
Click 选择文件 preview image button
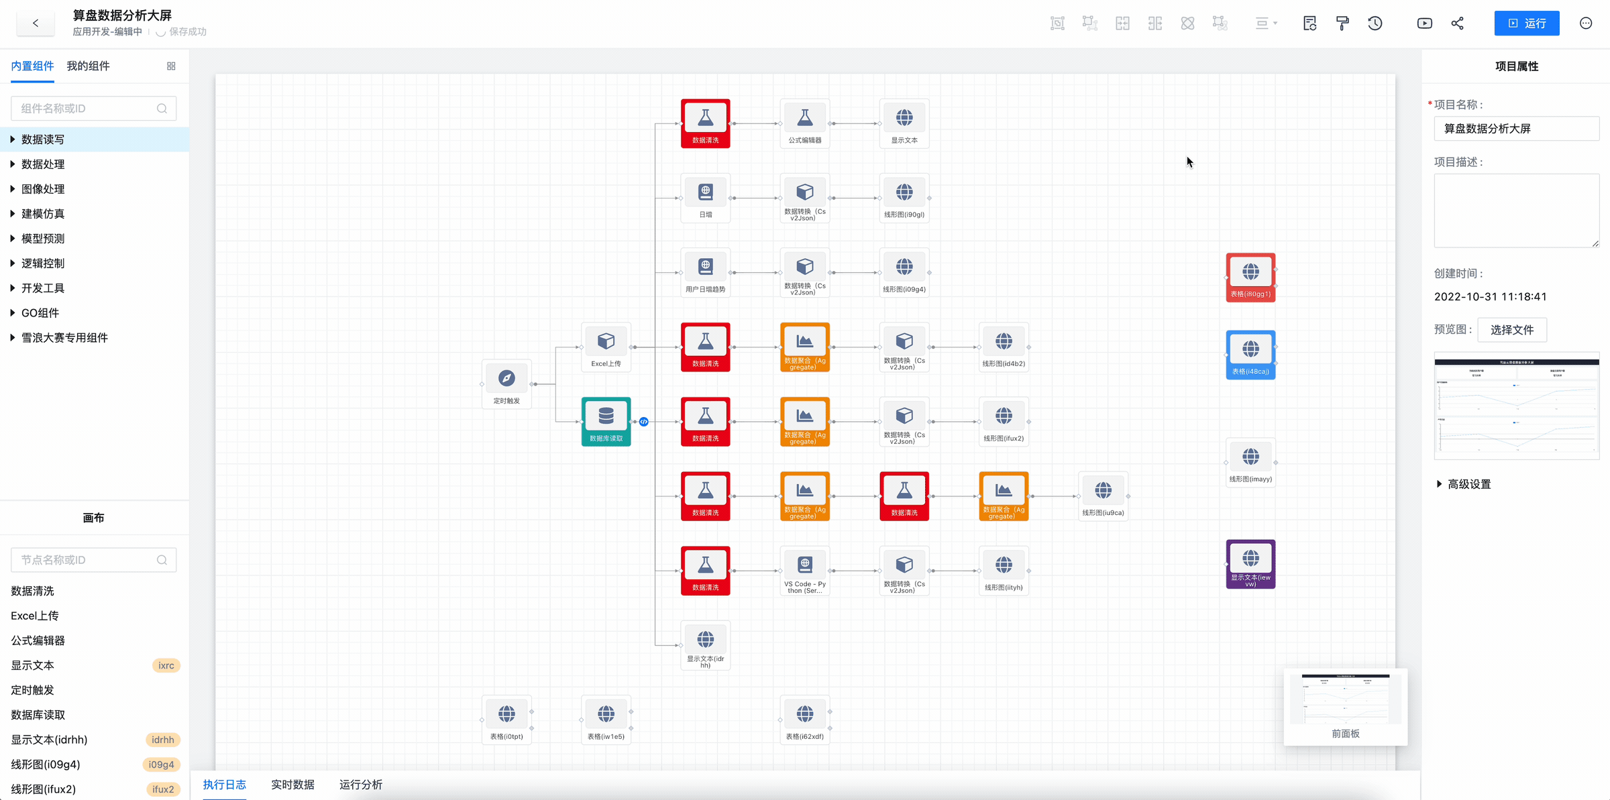tap(1511, 330)
